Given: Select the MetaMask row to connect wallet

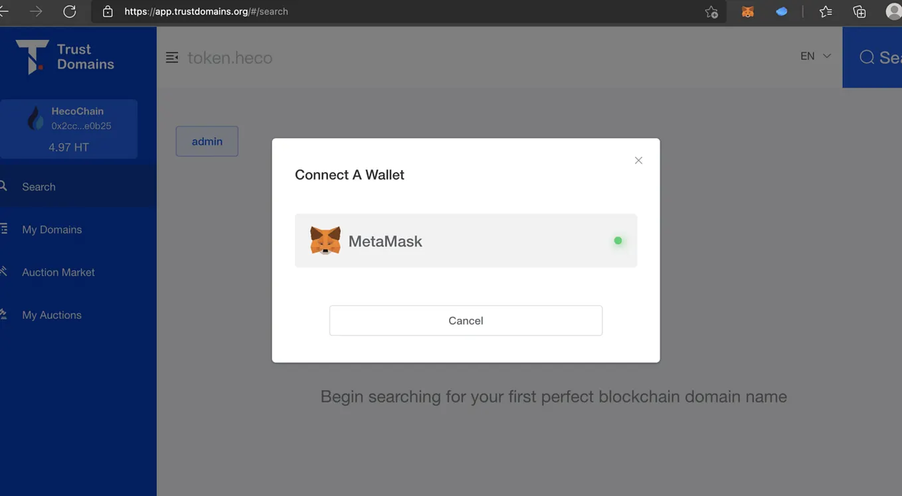Looking at the screenshot, I should [465, 240].
